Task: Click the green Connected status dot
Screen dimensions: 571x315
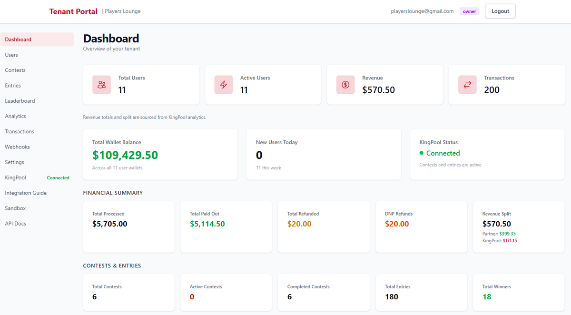Action: 422,153
